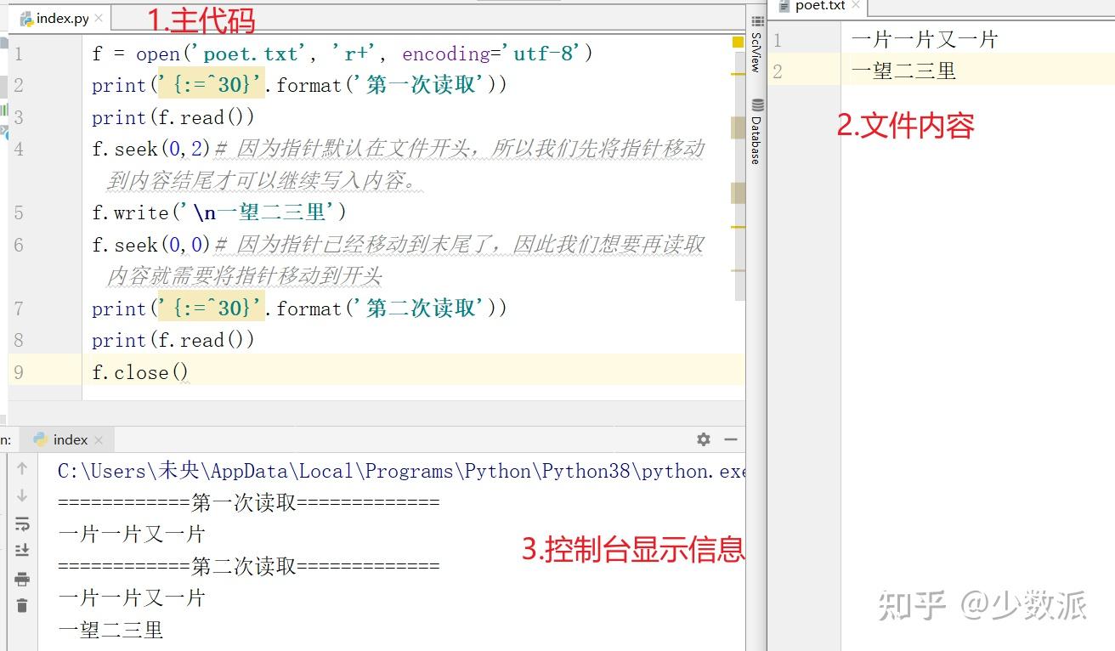Screen dimensions: 1115x651
Task: Expand the Database tool window
Action: coord(757,136)
